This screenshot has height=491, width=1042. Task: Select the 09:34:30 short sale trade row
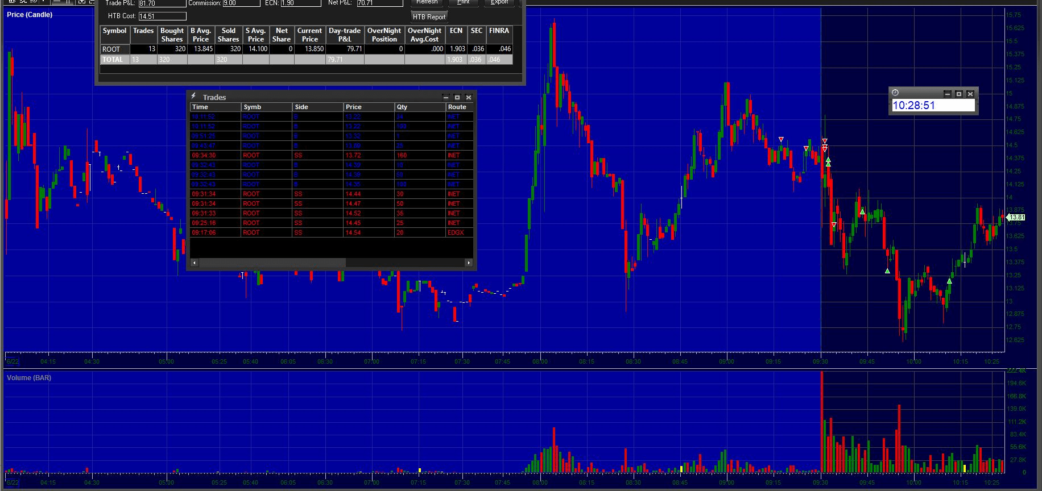coord(330,155)
